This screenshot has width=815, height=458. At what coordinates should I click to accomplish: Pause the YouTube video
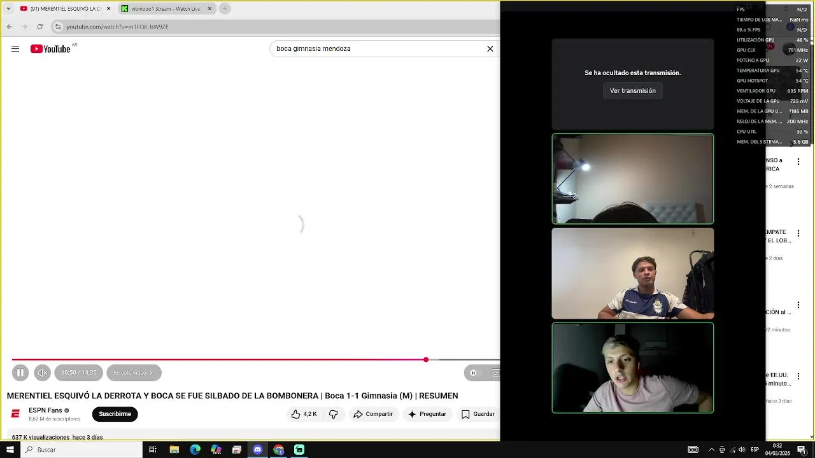point(20,373)
